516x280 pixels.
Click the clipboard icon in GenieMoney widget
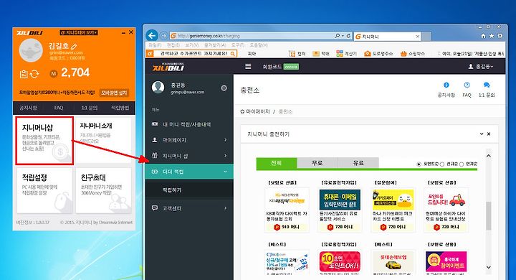tap(24, 74)
